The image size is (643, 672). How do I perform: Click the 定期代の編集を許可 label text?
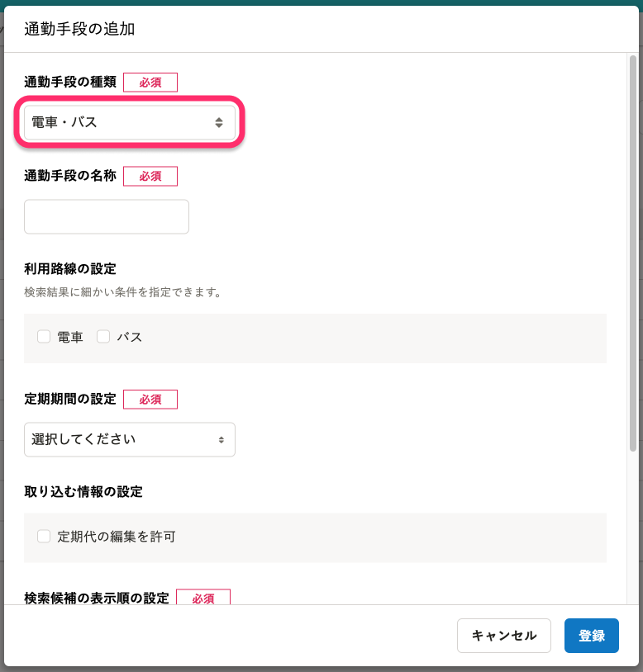click(117, 536)
